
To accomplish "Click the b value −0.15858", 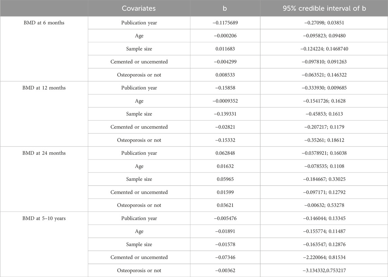I will pos(225,88).
